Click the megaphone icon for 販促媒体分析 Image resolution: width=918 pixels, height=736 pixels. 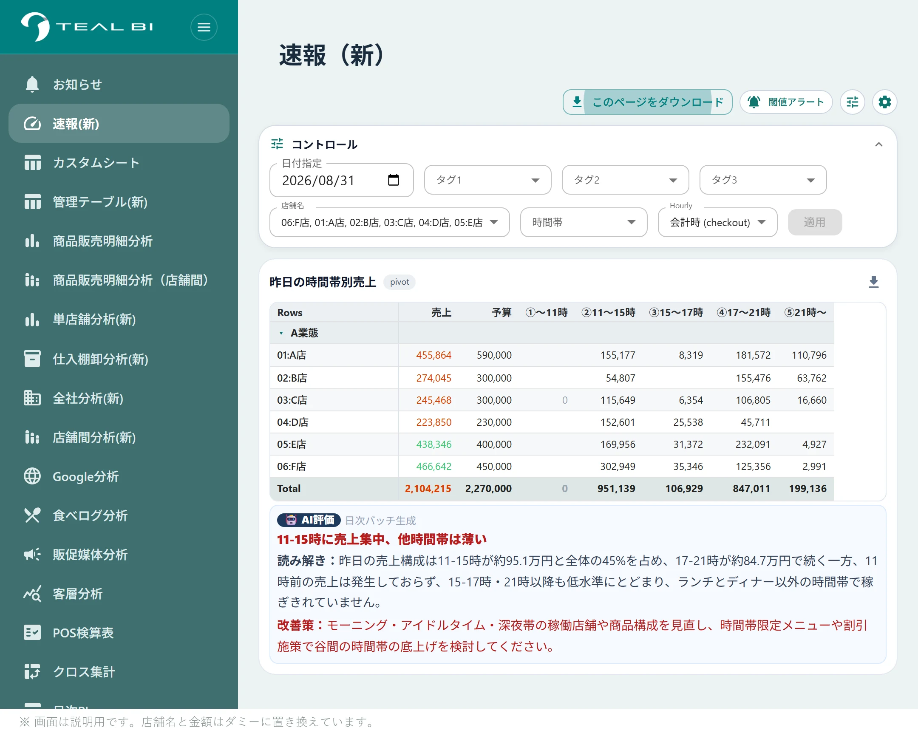pos(32,554)
